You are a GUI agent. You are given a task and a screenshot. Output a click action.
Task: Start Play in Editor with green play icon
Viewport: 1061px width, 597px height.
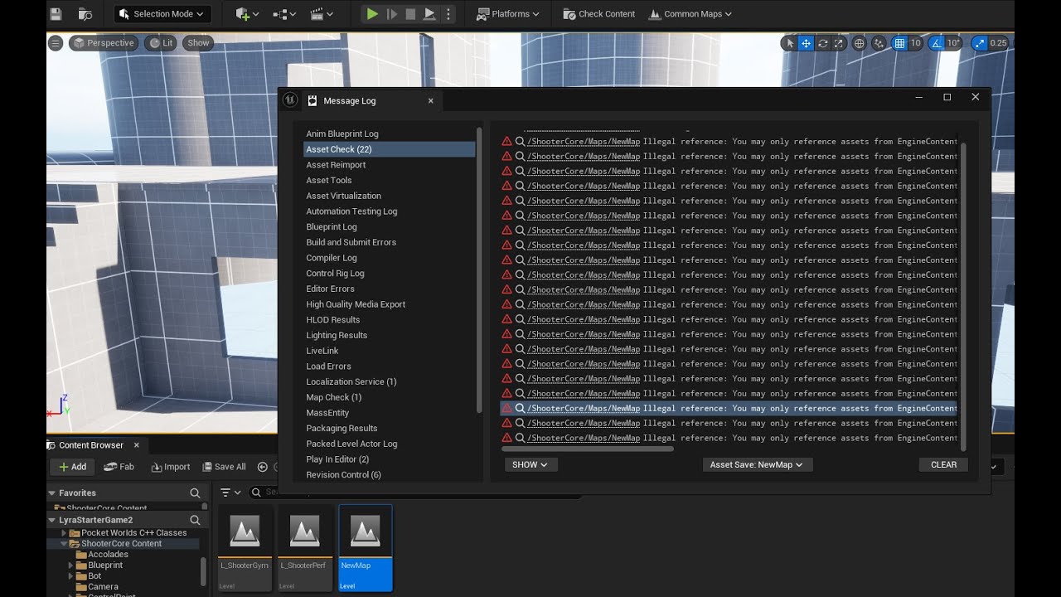[372, 14]
